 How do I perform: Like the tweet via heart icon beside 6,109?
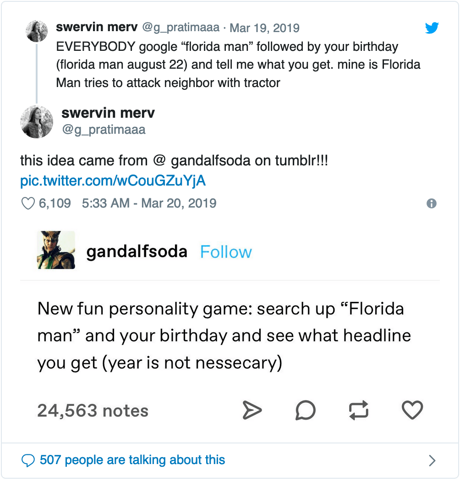click(28, 203)
